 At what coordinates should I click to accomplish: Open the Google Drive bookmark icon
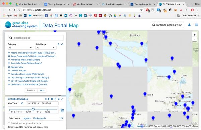tap(115, 16)
